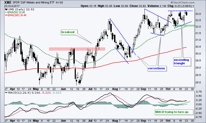
Task: Click the 31.5 price axis label
Action: [198, 33]
